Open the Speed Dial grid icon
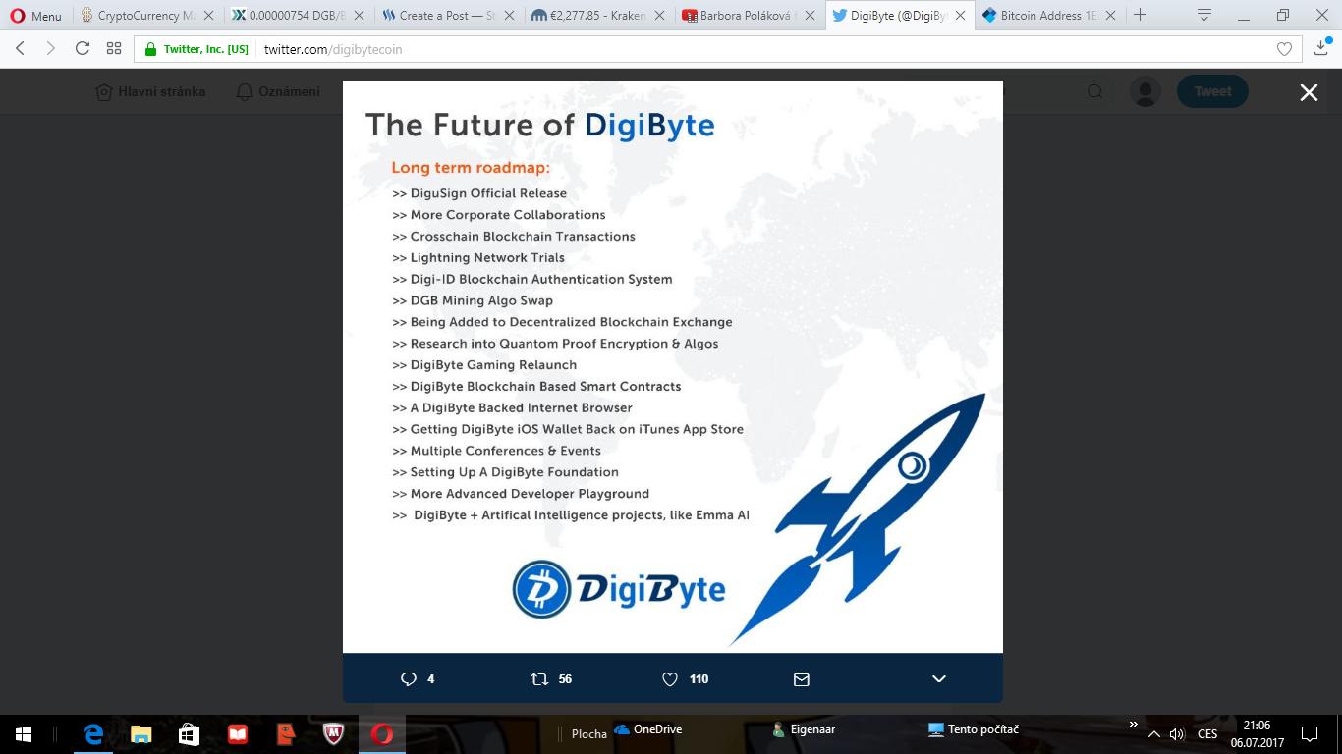Image resolution: width=1342 pixels, height=754 pixels. [x=114, y=48]
